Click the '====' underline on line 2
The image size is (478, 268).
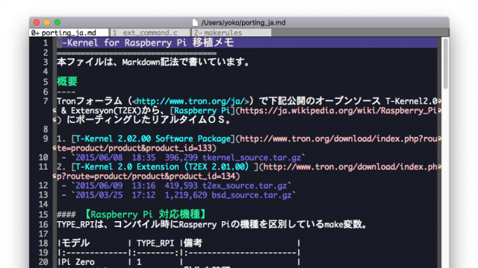137,54
